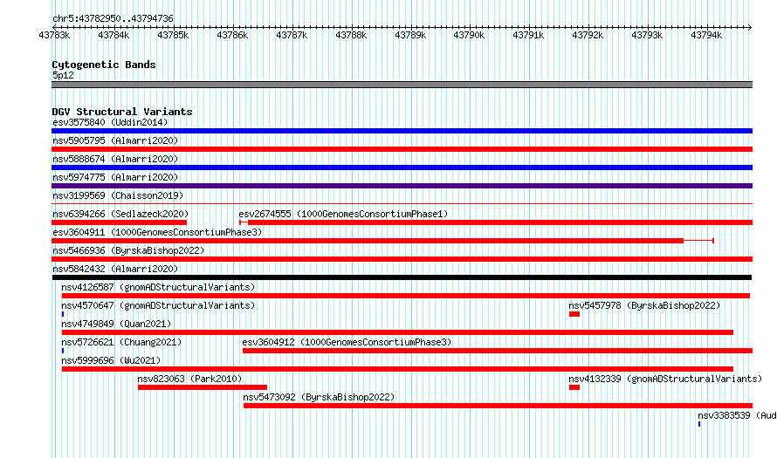Open the nsv4749849 (Quan2021) label
The width and height of the screenshot is (777, 458).
click(x=116, y=324)
